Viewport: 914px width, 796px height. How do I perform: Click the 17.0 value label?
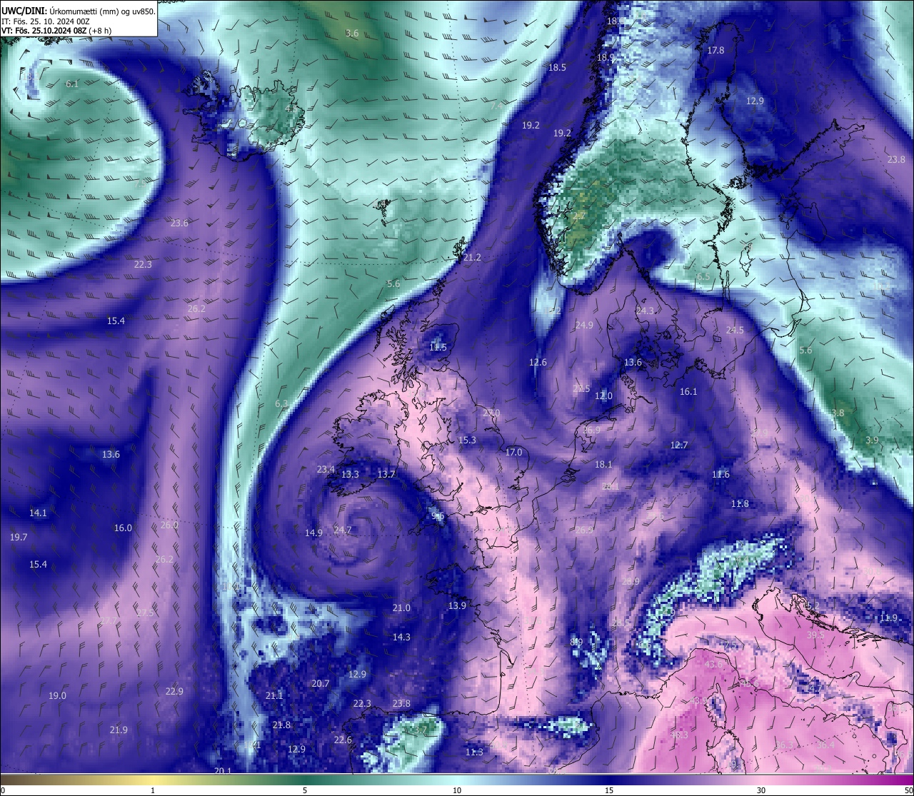pyautogui.click(x=514, y=453)
